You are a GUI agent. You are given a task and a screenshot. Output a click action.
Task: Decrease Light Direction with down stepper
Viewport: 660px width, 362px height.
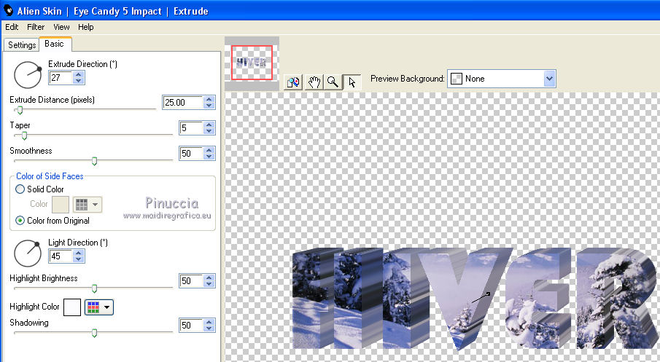(78, 259)
